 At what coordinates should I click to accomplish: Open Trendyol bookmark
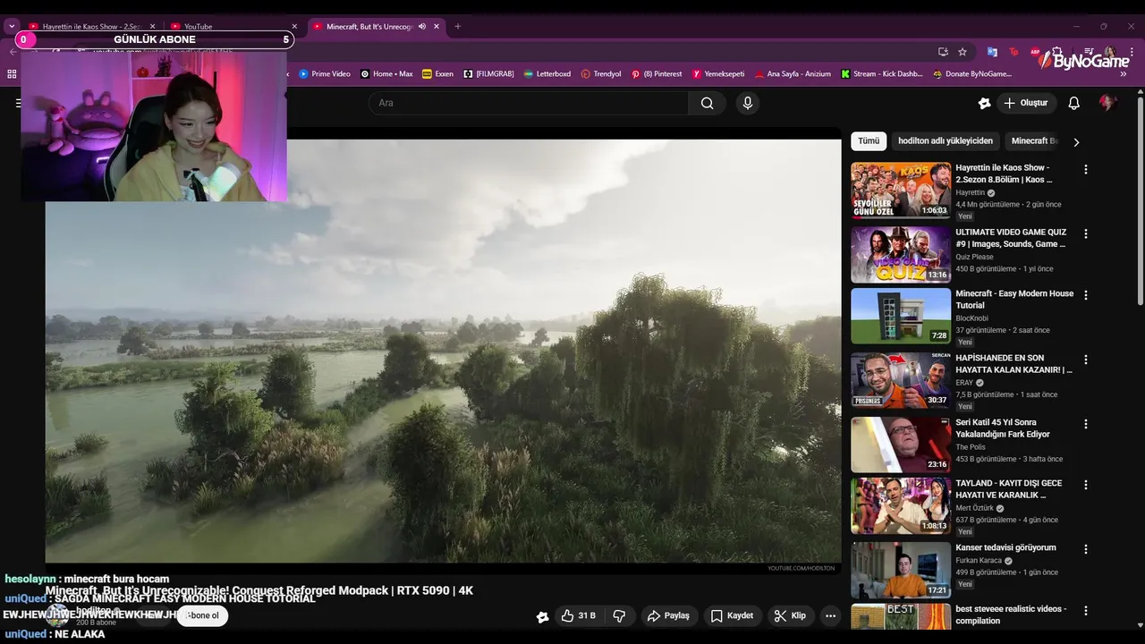[x=601, y=74]
